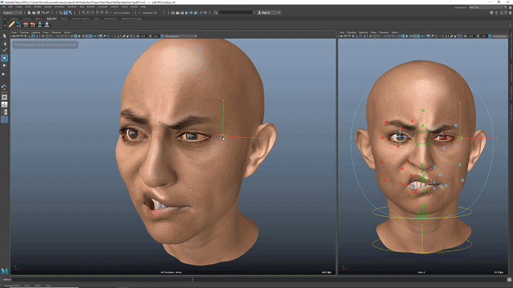
Task: Click the first pencil shelf icon
Action: (12, 24)
